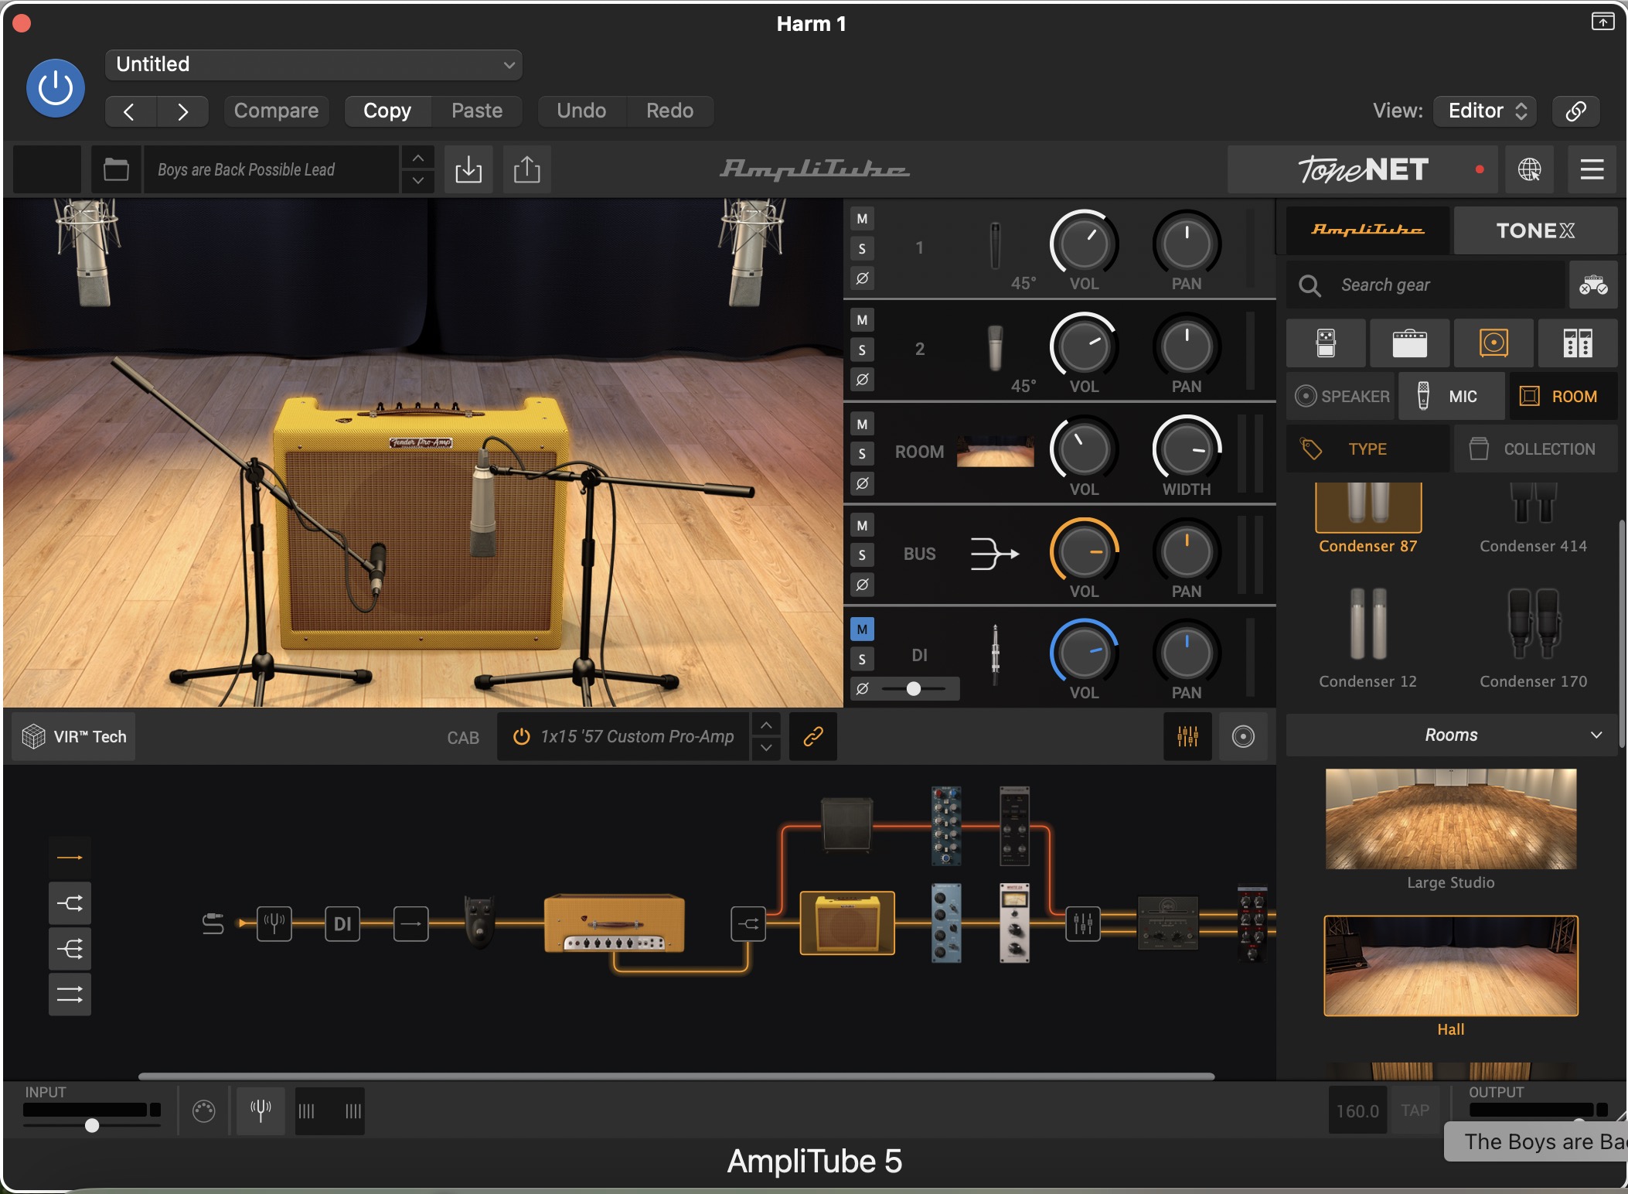Screen dimensions: 1628x1194
Task: Click the Compare button
Action: (x=276, y=111)
